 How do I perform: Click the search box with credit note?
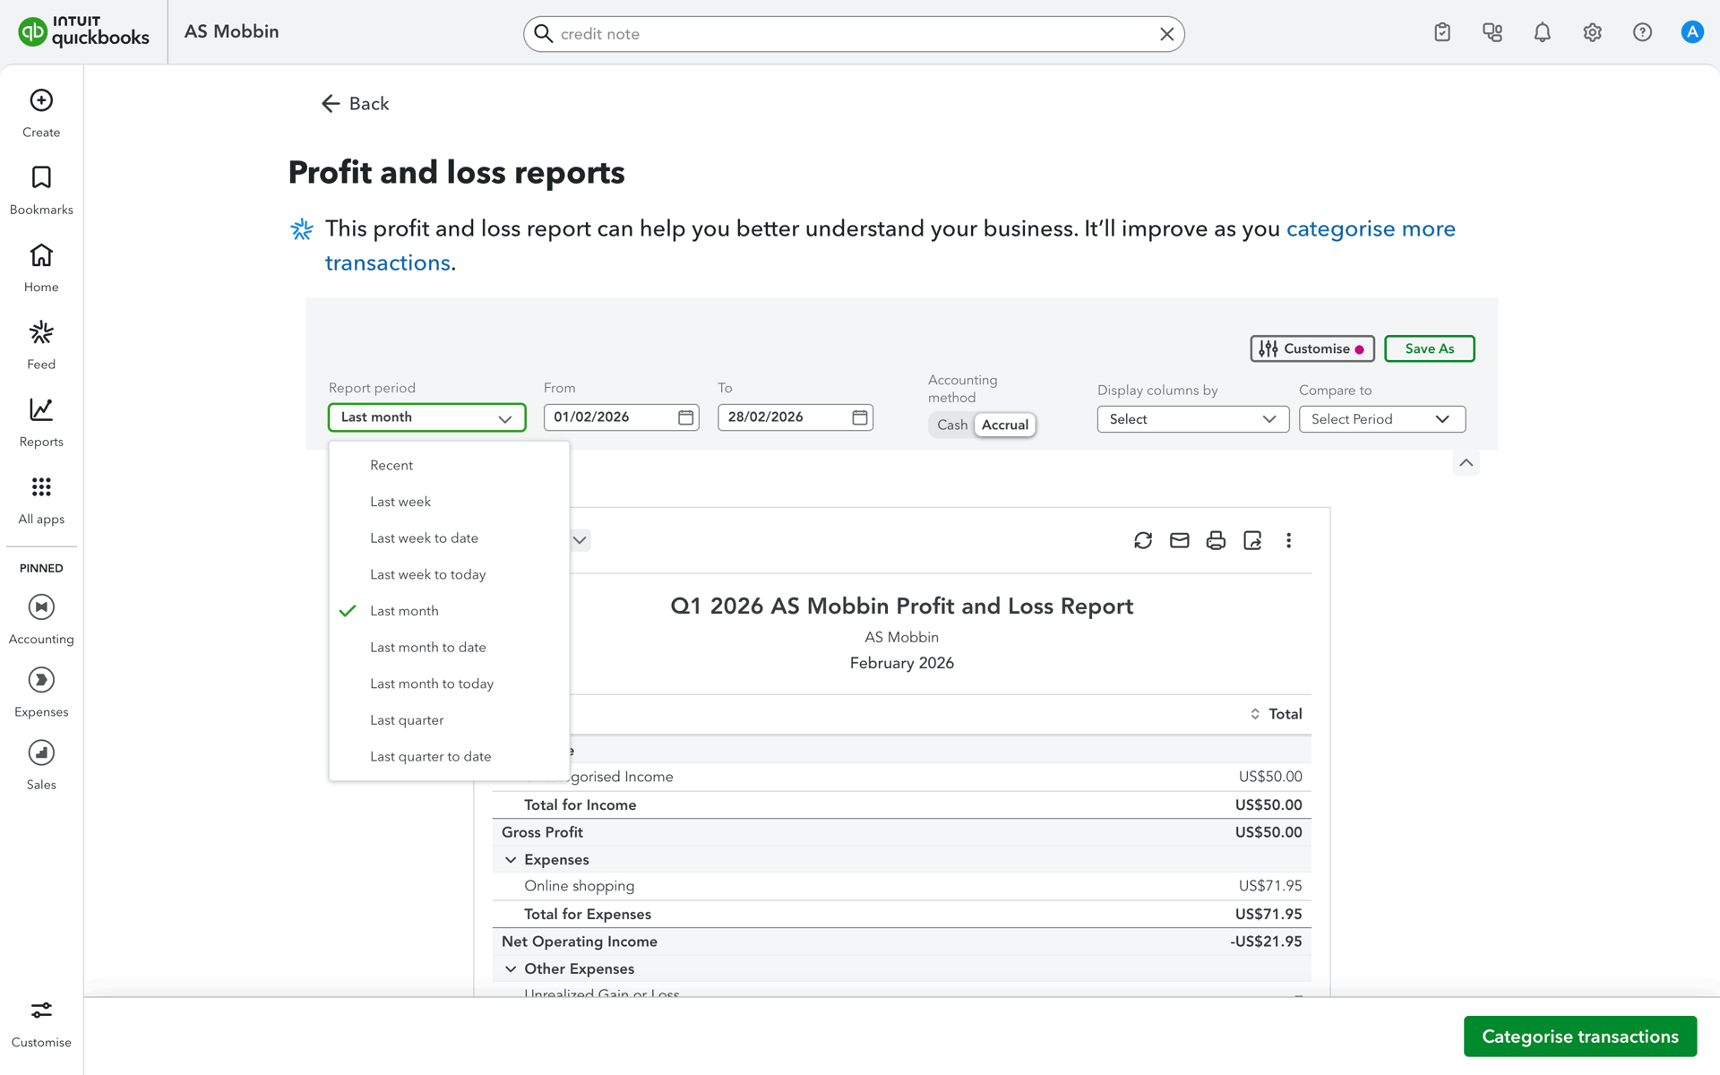click(853, 34)
